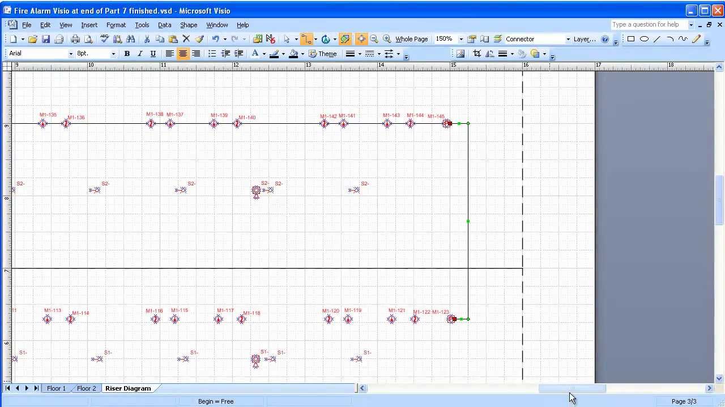This screenshot has width=725, height=407.
Task: Click the Whole Page zoom button
Action: point(411,38)
